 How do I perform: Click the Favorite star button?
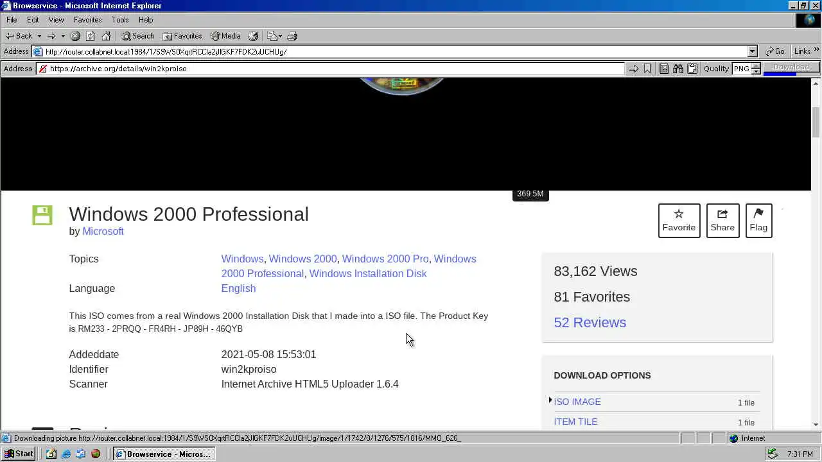[x=679, y=220]
